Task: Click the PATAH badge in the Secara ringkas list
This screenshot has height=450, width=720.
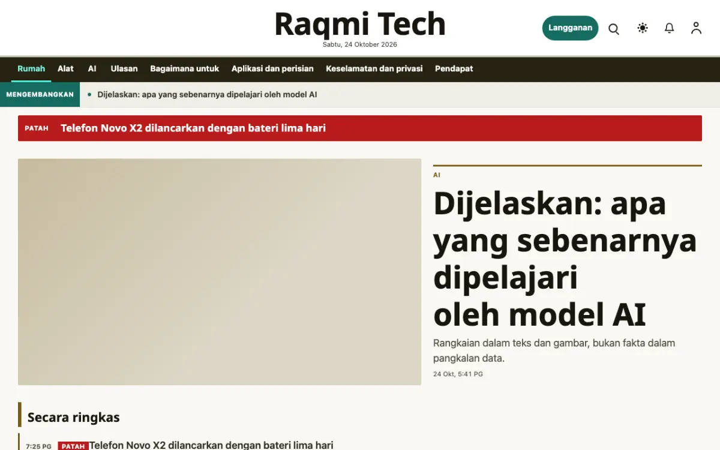Action: (73, 446)
